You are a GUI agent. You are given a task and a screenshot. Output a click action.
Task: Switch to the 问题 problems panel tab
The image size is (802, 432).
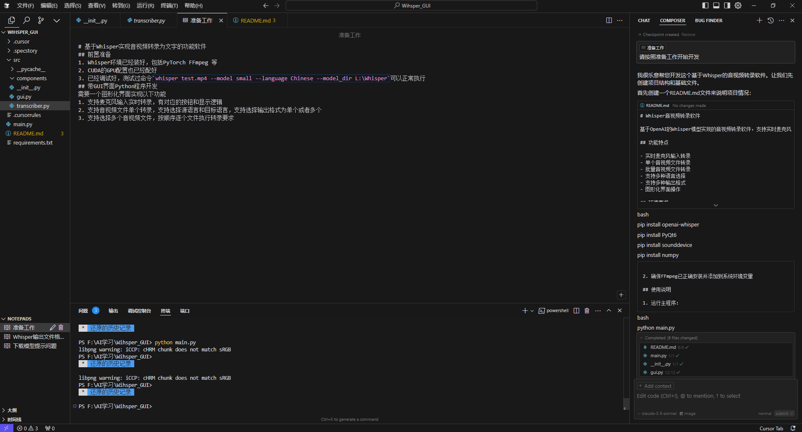click(83, 311)
